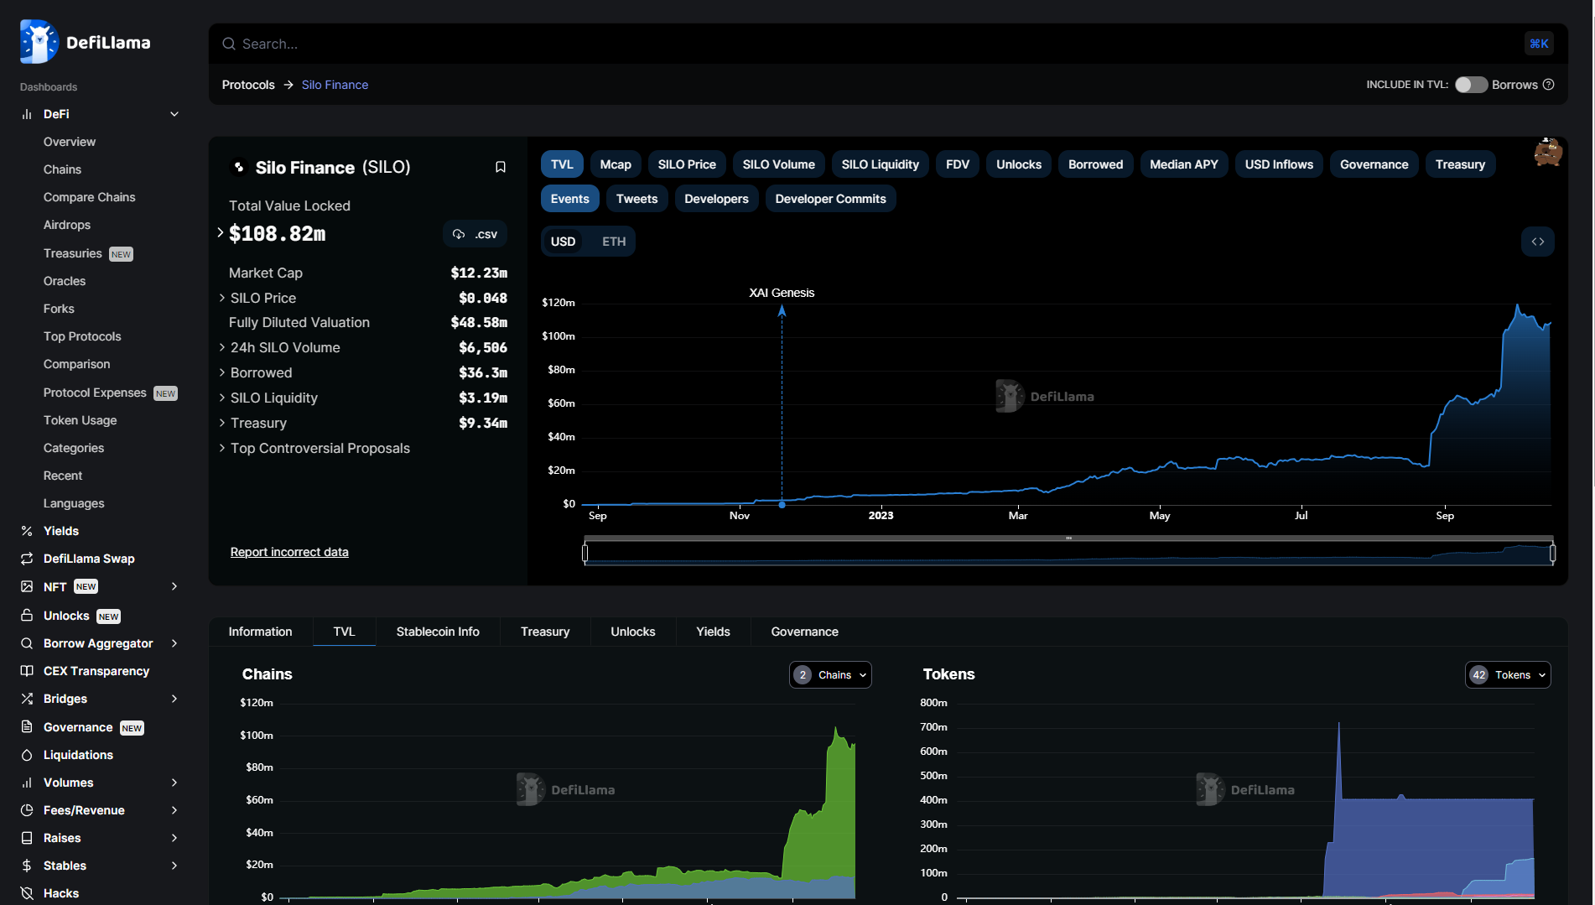This screenshot has width=1595, height=905.
Task: Enable the Median APY chart series
Action: coord(1183,164)
